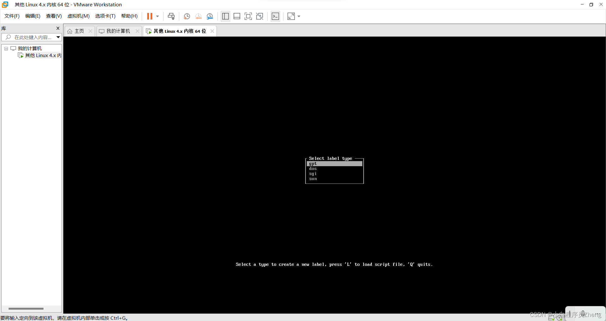Open the stretch display dropdown arrow
Image resolution: width=606 pixels, height=321 pixels.
pos(299,16)
